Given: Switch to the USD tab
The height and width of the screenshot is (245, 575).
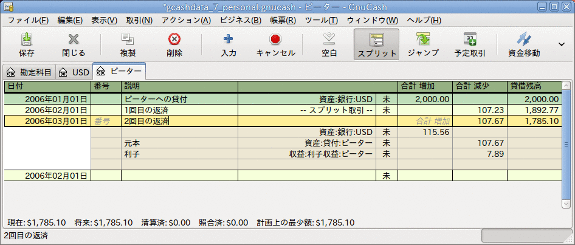Looking at the screenshot, I should coord(74,72).
